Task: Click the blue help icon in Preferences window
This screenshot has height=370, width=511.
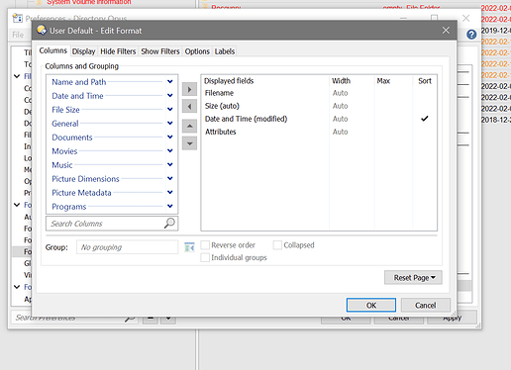Action: [x=471, y=35]
